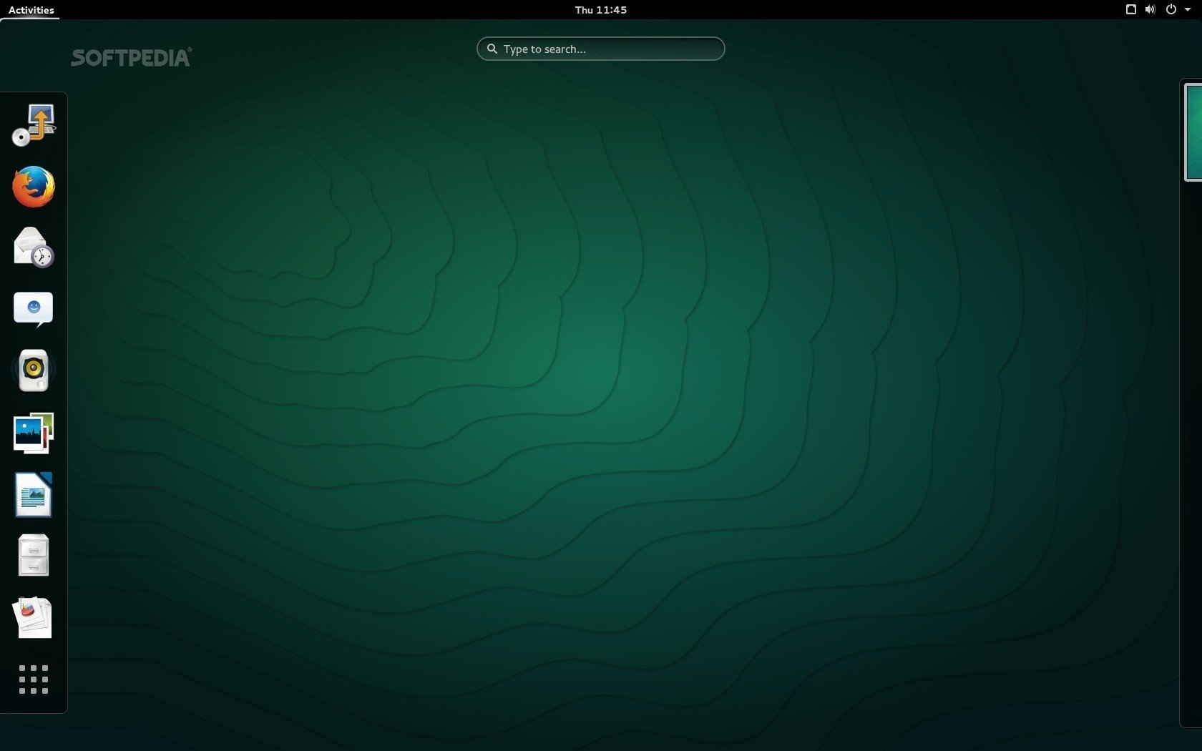1202x751 pixels.
Task: Click the volume speaker icon
Action: click(x=1150, y=10)
